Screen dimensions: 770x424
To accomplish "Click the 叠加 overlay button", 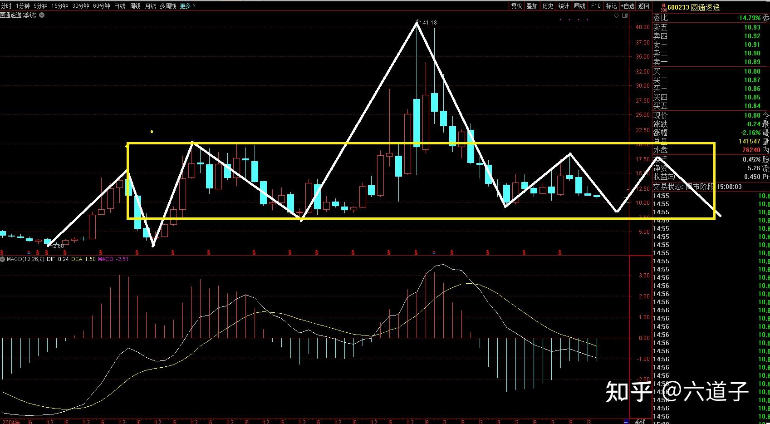I will [x=532, y=6].
